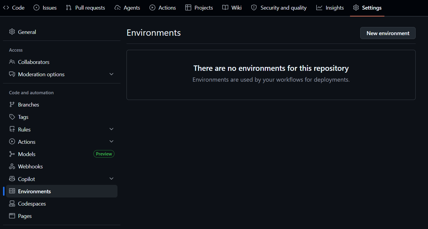The image size is (428, 229).
Task: Click the Codespaces icon
Action: 12,203
